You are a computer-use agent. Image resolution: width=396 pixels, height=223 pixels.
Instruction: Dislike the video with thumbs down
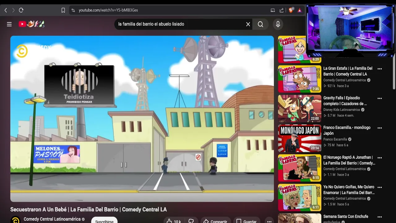[x=191, y=221]
